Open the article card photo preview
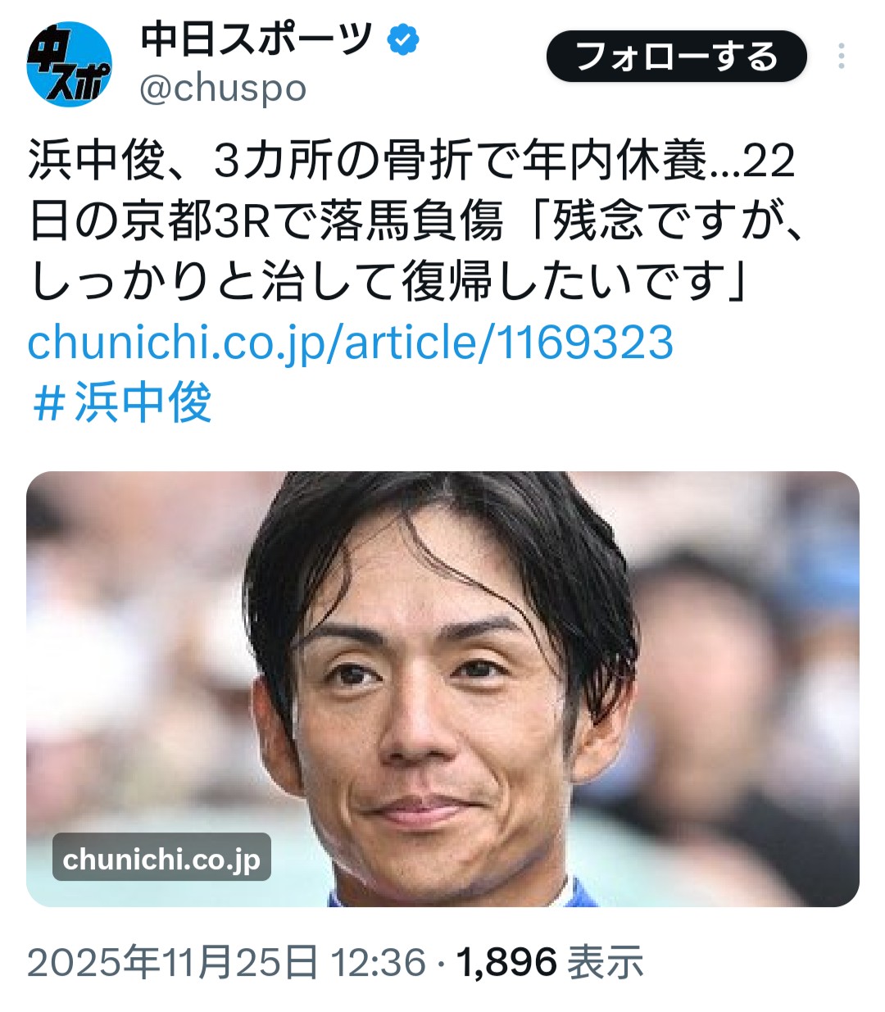This screenshot has width=885, height=1012. coord(442,688)
